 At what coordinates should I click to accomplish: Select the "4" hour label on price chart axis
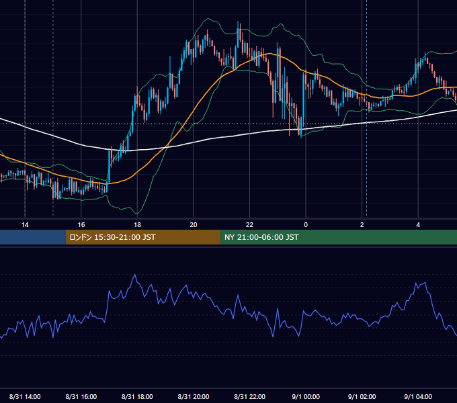pos(418,225)
